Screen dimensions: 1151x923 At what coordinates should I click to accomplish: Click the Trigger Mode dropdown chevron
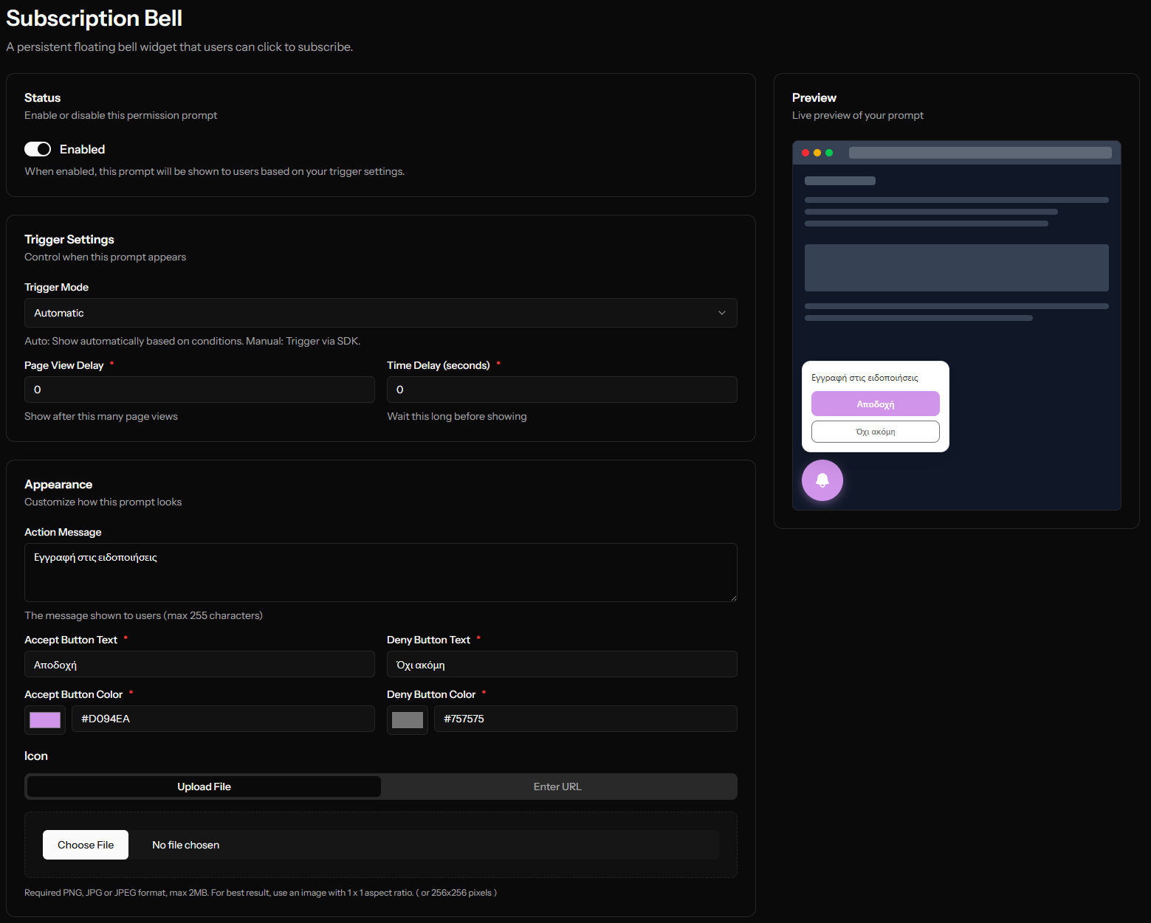(722, 313)
